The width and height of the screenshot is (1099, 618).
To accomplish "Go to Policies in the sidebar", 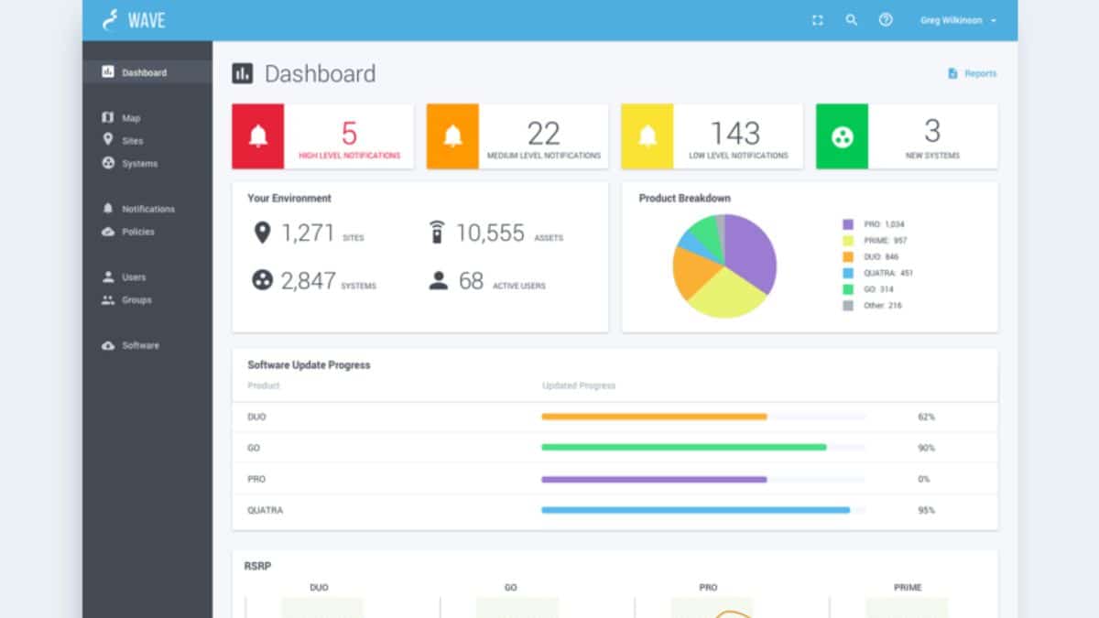I will [x=138, y=232].
